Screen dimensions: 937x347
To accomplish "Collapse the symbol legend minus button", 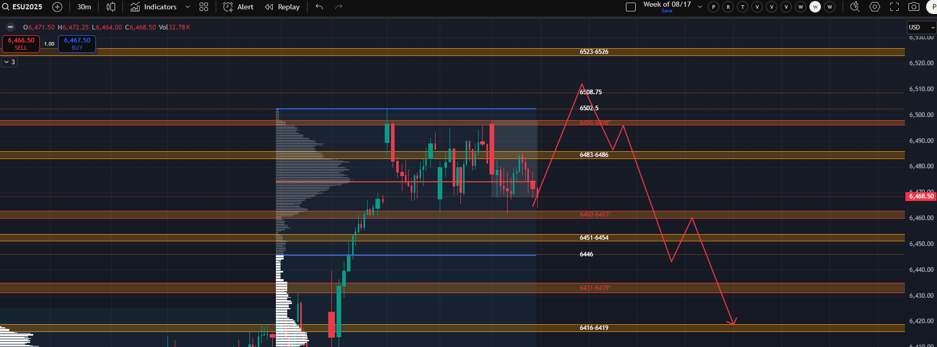I will (x=10, y=27).
